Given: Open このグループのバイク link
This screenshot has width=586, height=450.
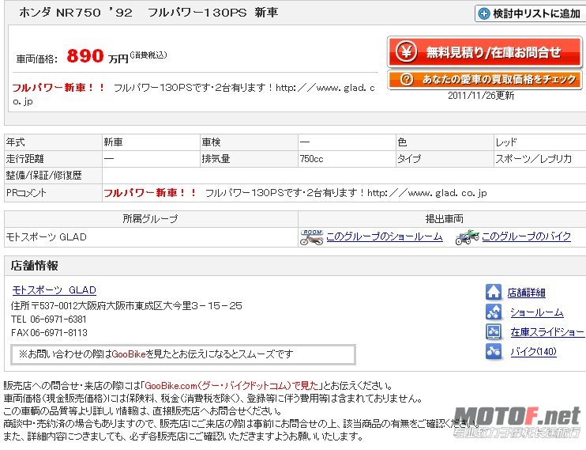Looking at the screenshot, I should coord(526,236).
